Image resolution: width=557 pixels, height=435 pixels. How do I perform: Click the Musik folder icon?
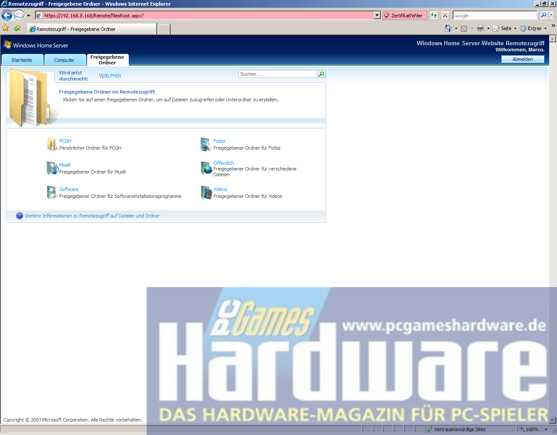[x=52, y=168]
